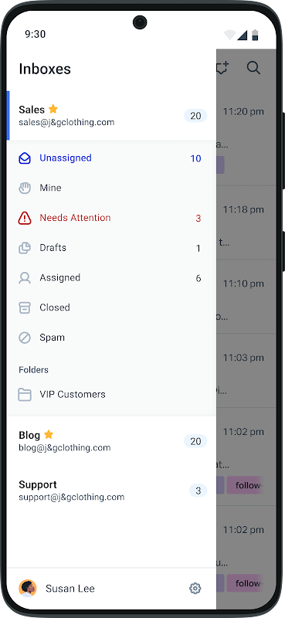
Task: Select the Assigned menu item
Action: click(111, 278)
